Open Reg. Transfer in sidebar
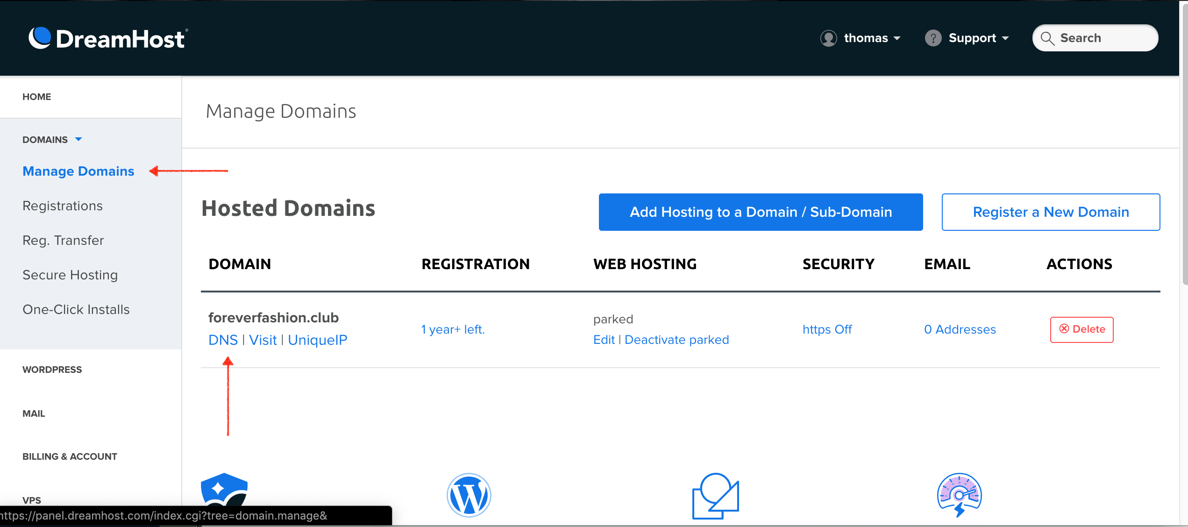Image resolution: width=1188 pixels, height=527 pixels. tap(63, 241)
